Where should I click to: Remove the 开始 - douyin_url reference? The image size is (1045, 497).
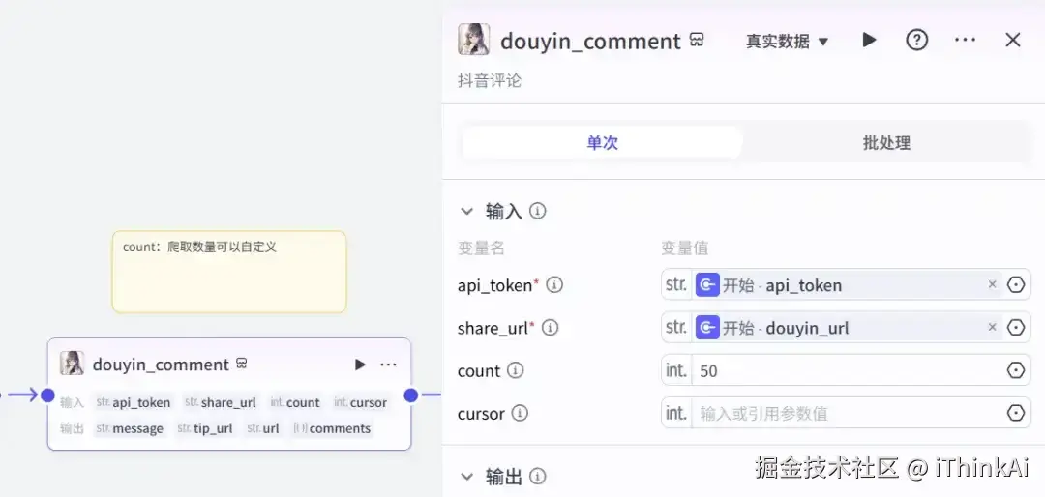(x=993, y=327)
